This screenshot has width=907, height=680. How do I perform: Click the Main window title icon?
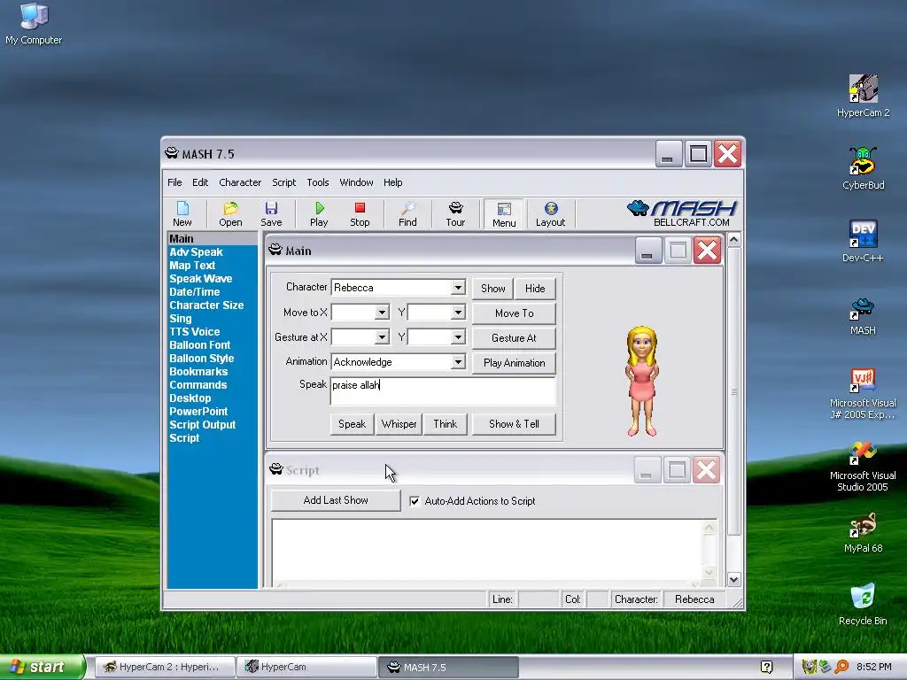pyautogui.click(x=275, y=250)
